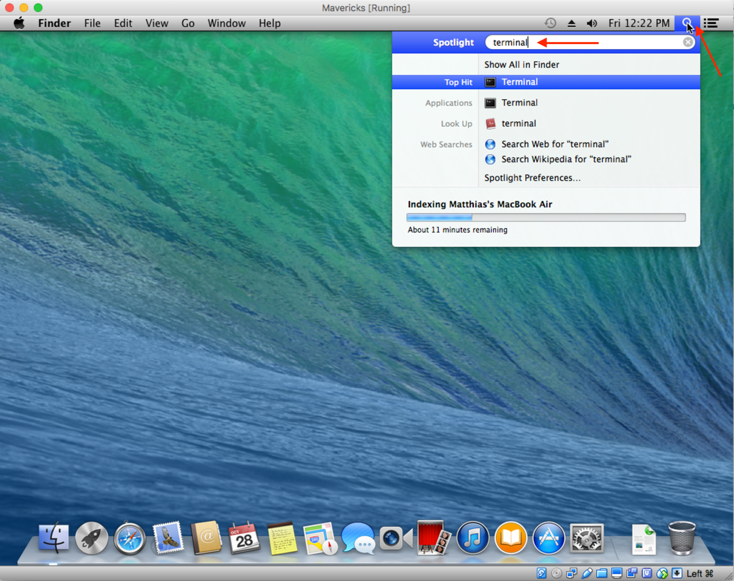The width and height of the screenshot is (734, 581).
Task: Open Photo Booth in the Dock
Action: pyautogui.click(x=431, y=538)
